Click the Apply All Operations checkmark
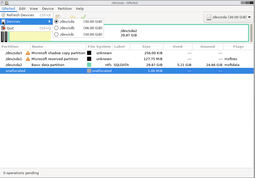This screenshot has height=178, width=255. click(x=83, y=17)
